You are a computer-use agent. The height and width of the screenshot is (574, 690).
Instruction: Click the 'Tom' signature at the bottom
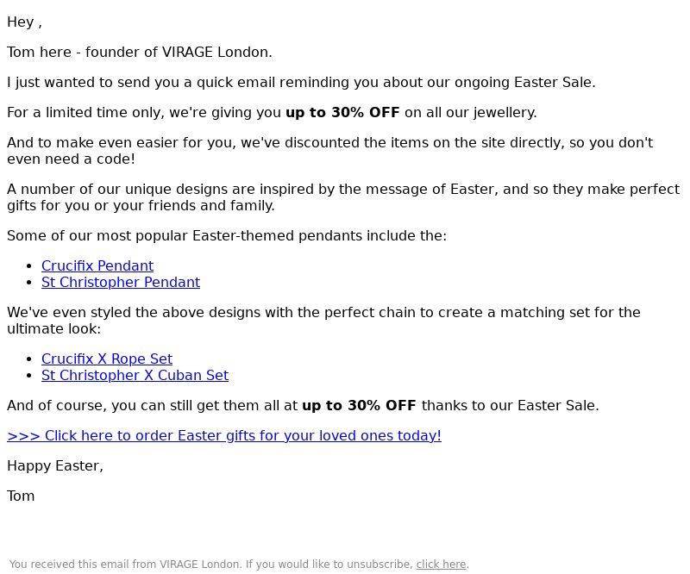click(x=21, y=496)
